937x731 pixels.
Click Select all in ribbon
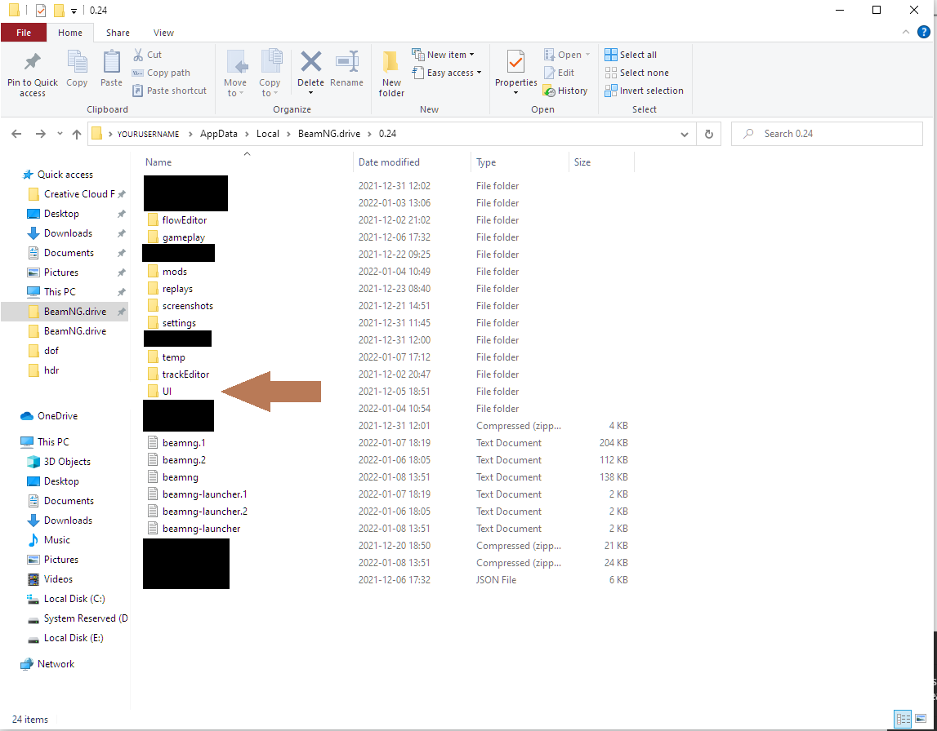click(x=631, y=55)
